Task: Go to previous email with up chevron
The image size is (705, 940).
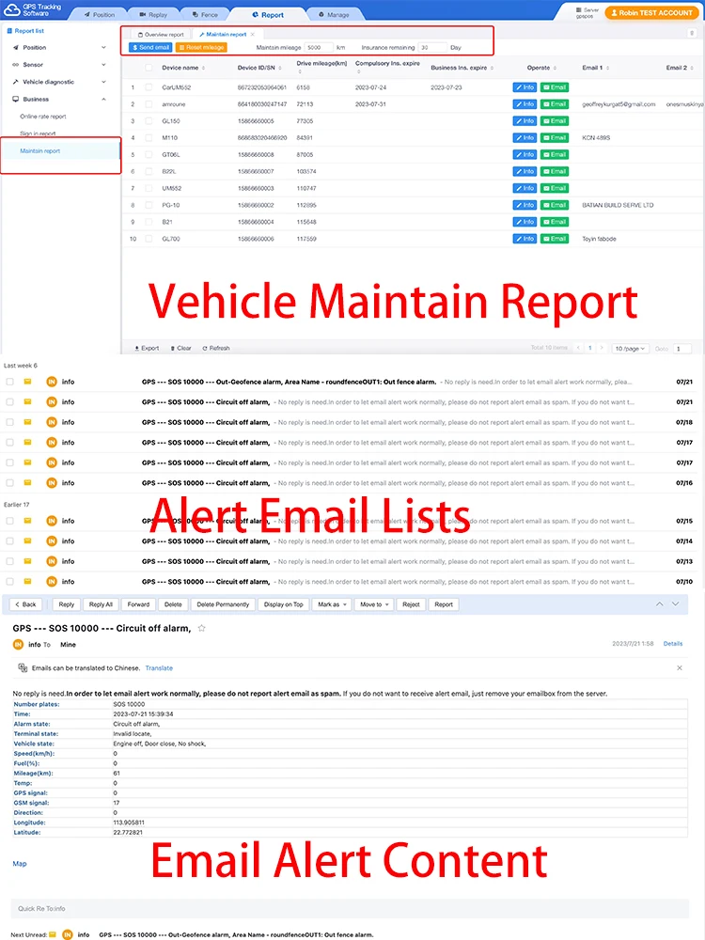Action: point(660,603)
